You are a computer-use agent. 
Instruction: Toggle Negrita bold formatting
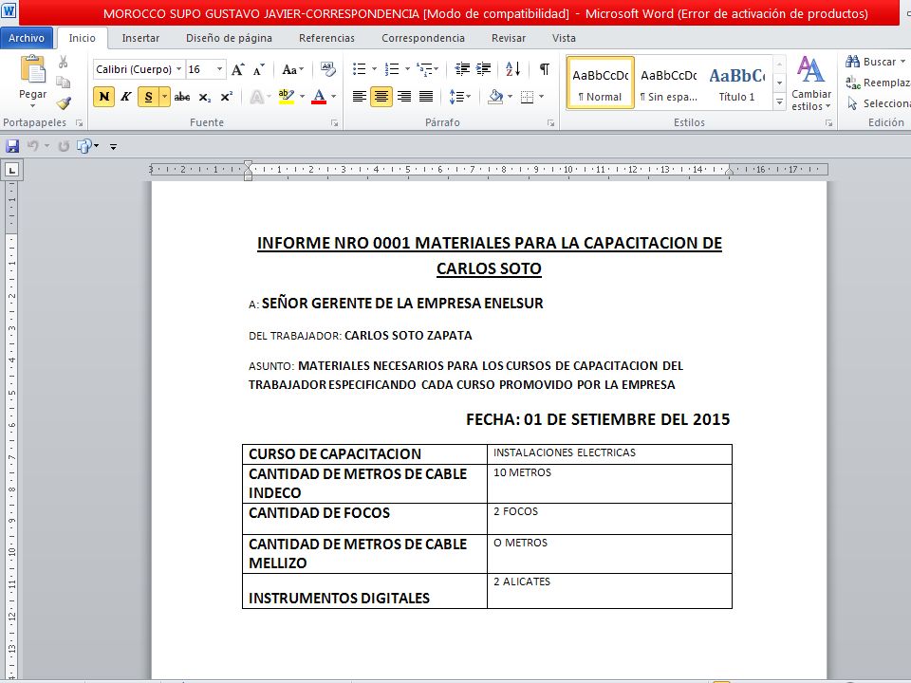tap(104, 97)
